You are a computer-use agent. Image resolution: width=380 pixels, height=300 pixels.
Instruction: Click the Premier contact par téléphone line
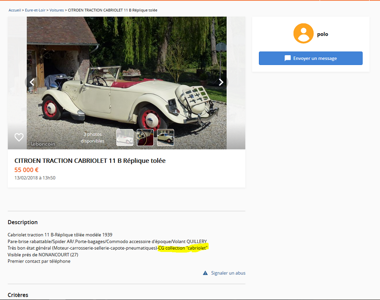(39, 261)
